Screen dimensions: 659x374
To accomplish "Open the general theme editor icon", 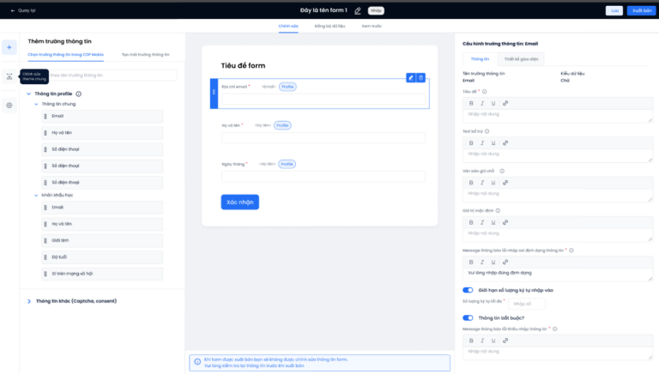I will point(9,76).
